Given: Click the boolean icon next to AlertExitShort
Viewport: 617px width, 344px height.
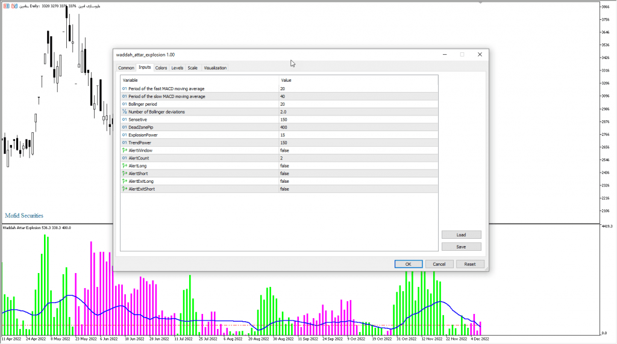Looking at the screenshot, I should click(x=125, y=189).
